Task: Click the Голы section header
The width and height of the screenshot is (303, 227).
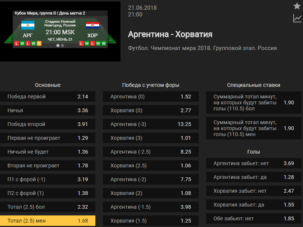Action: click(x=254, y=152)
